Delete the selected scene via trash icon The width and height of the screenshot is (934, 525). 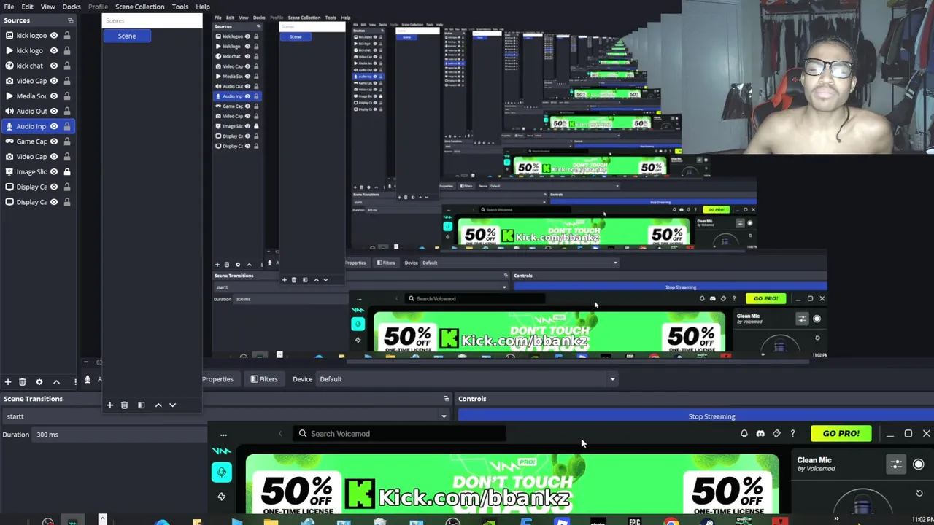[124, 405]
